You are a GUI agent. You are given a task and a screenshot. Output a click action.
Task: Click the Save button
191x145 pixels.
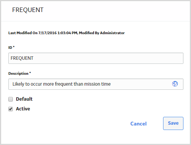pos(173,123)
